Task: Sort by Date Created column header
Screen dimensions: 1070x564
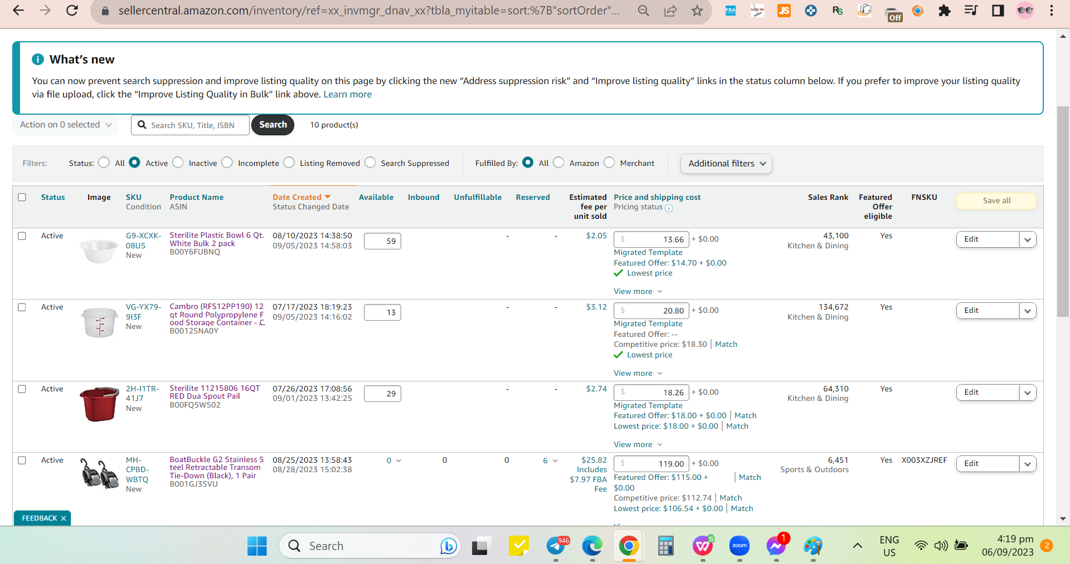Action: click(301, 197)
